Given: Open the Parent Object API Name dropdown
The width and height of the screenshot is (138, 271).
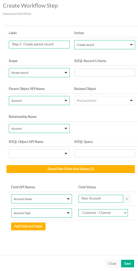Looking at the screenshot, I should coord(39,101).
